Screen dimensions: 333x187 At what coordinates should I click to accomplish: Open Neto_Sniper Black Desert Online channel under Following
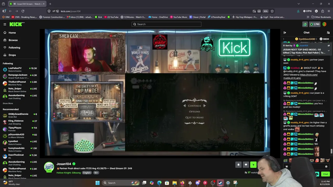click(x=20, y=90)
